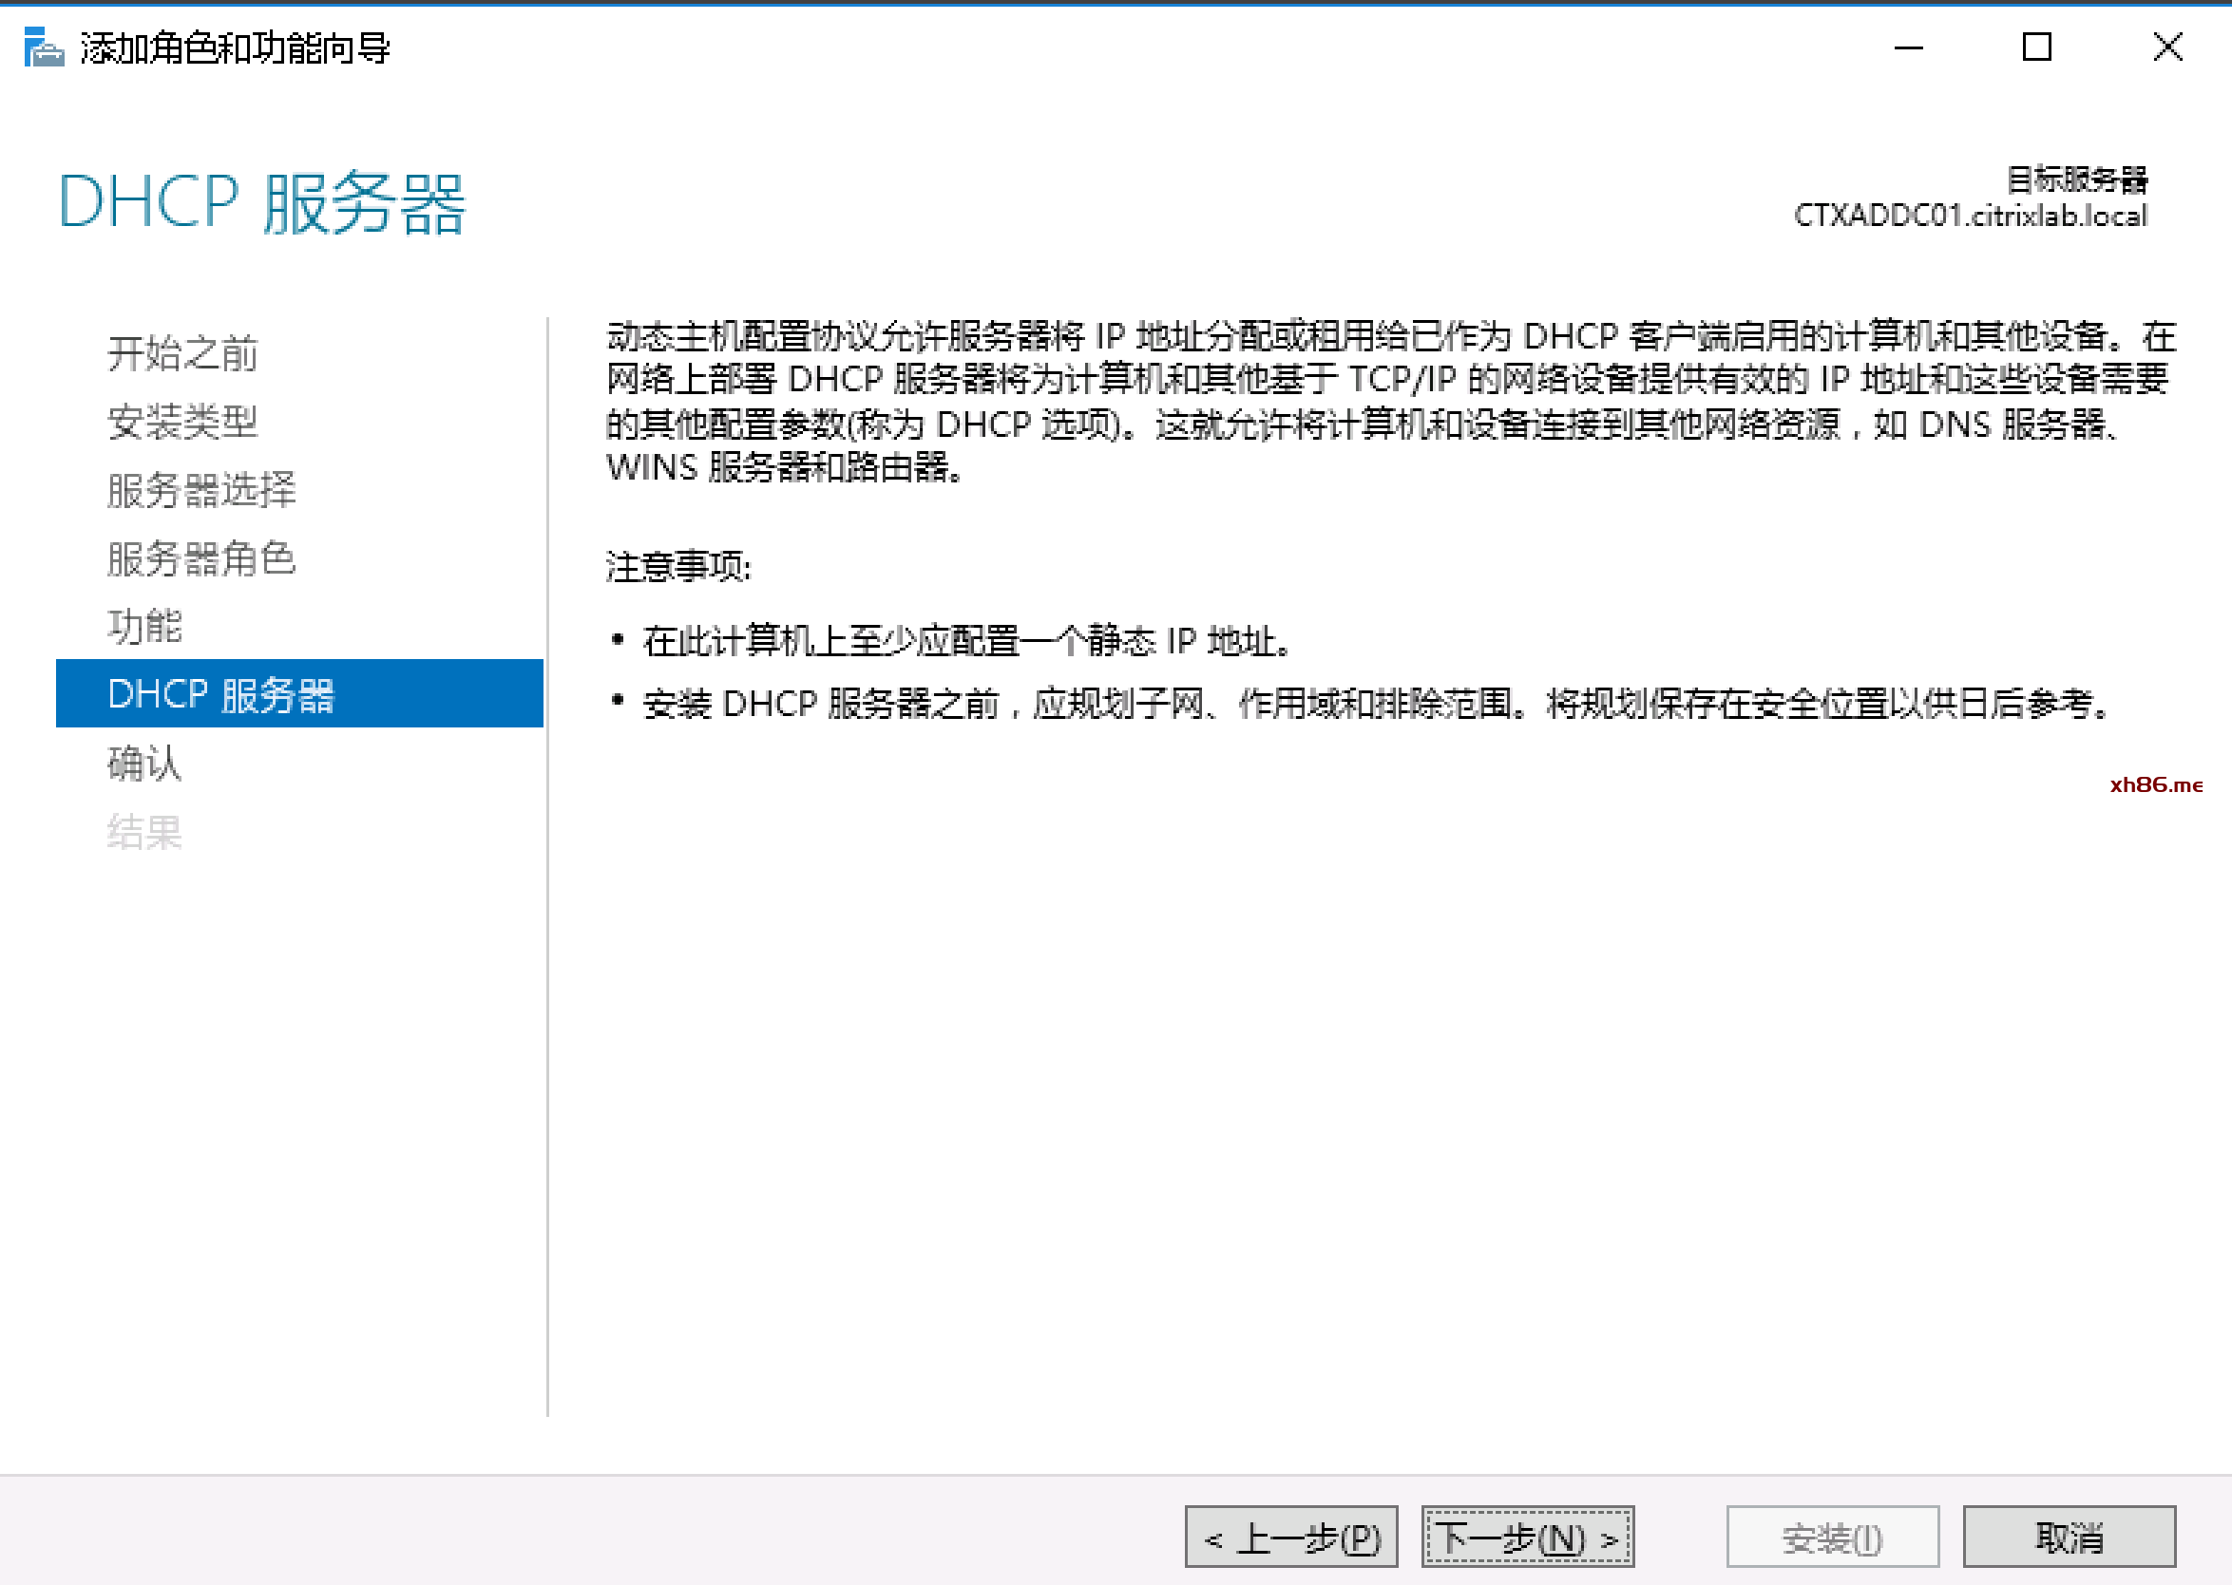The image size is (2232, 1585).
Task: Select 安装类型 step in sidebar
Action: [182, 422]
